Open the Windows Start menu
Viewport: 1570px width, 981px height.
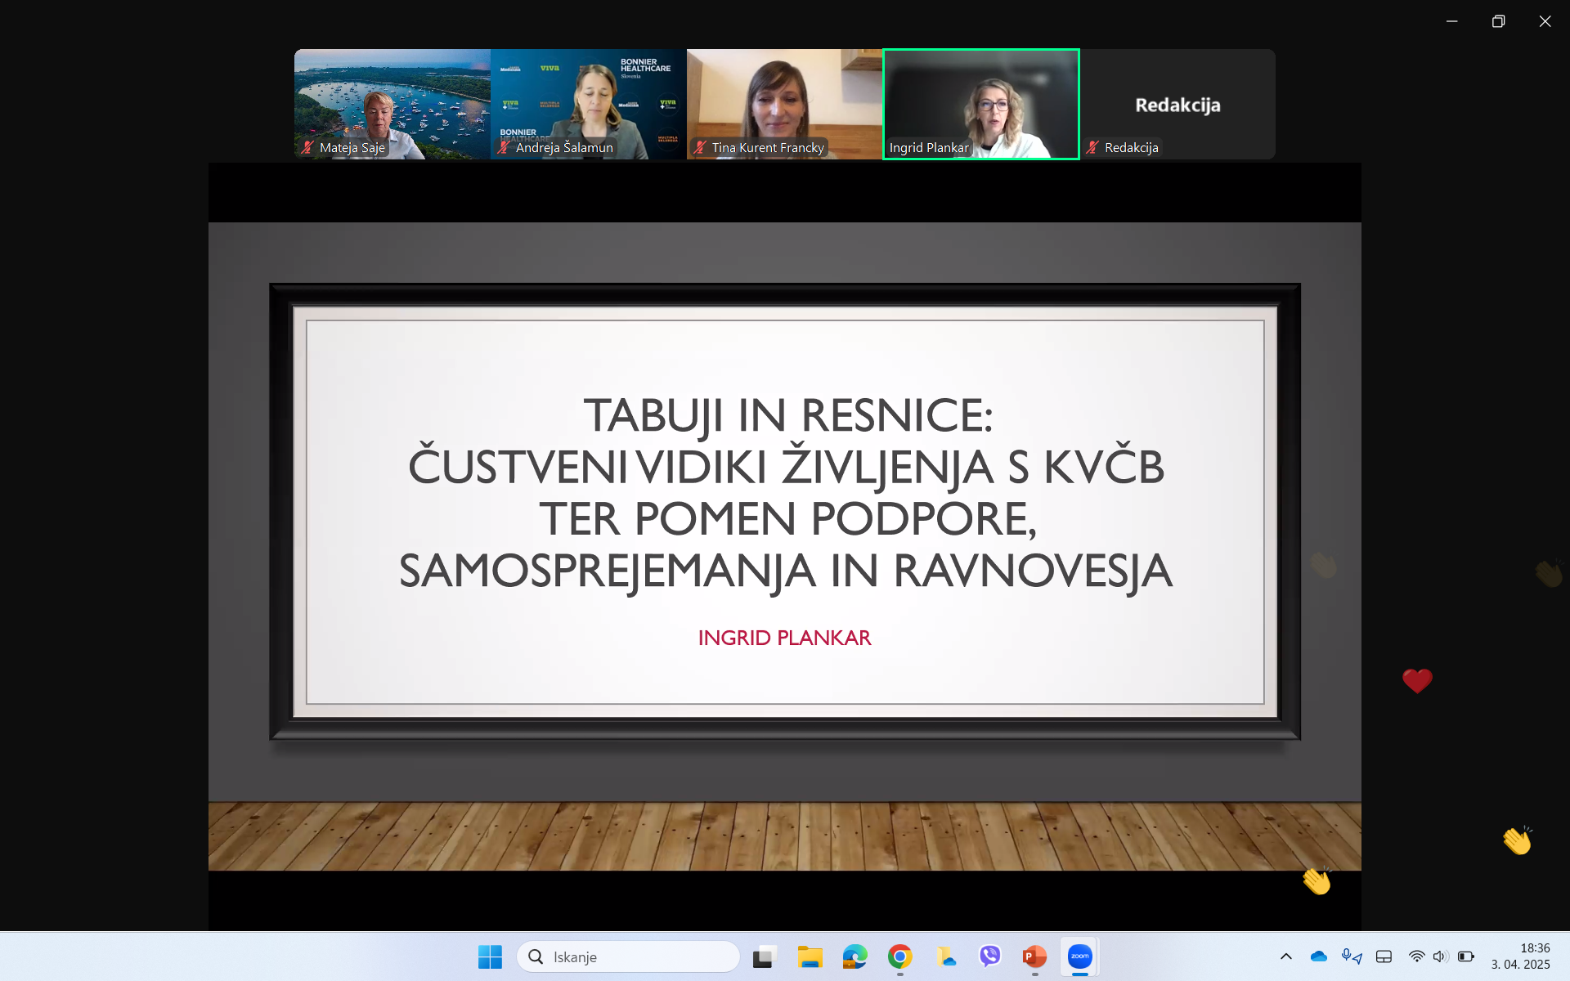pos(490,956)
